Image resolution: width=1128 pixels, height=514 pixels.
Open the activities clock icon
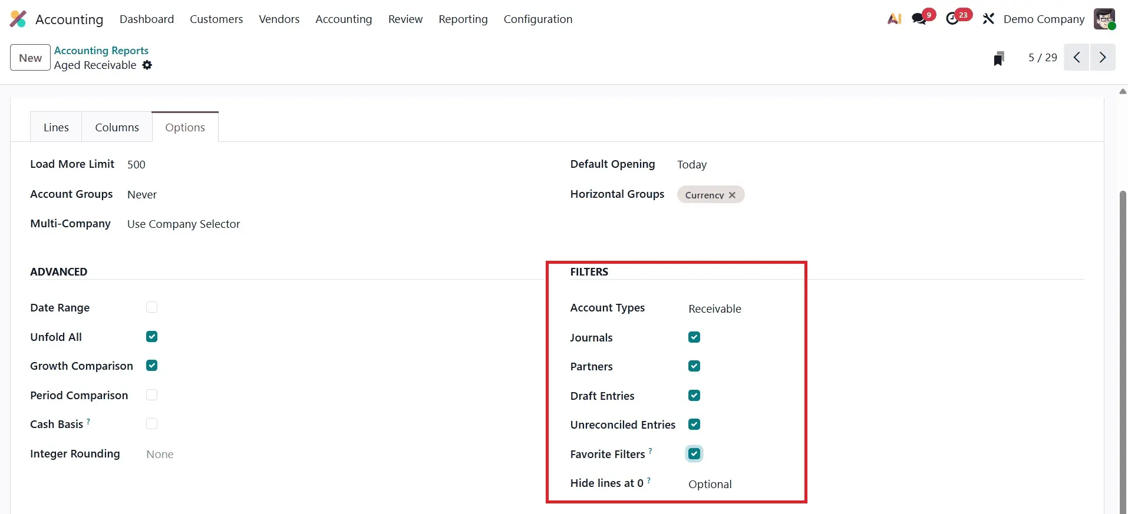pyautogui.click(x=952, y=19)
